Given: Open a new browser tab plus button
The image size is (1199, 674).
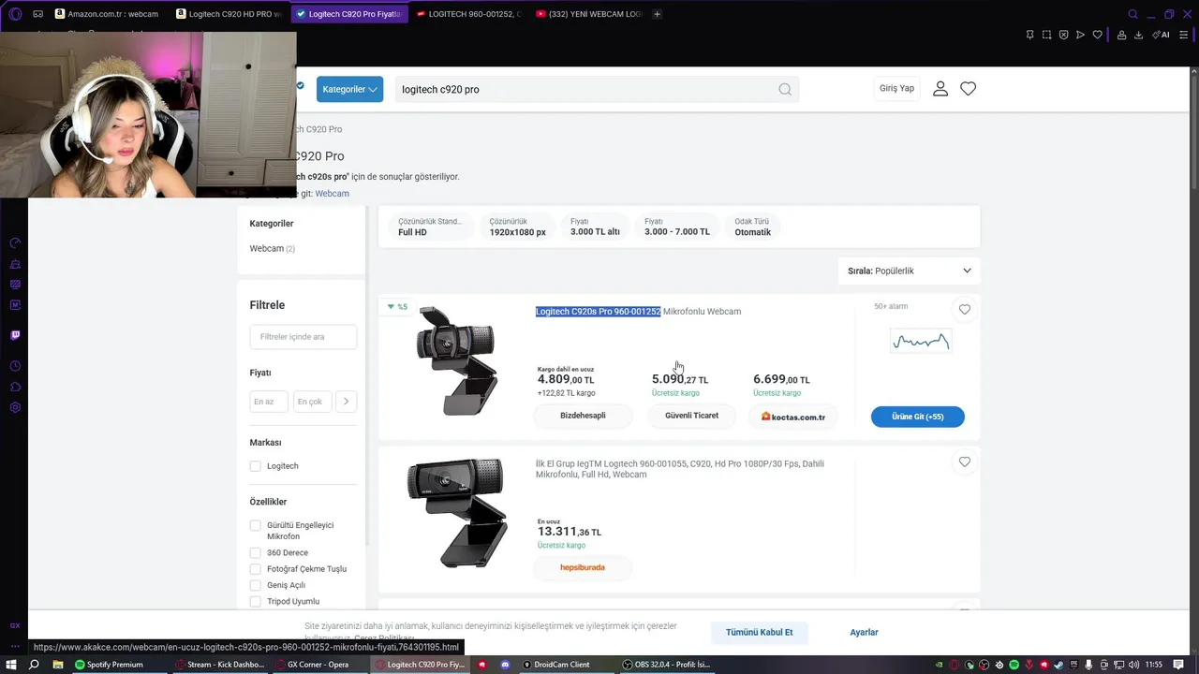Looking at the screenshot, I should 657,14.
